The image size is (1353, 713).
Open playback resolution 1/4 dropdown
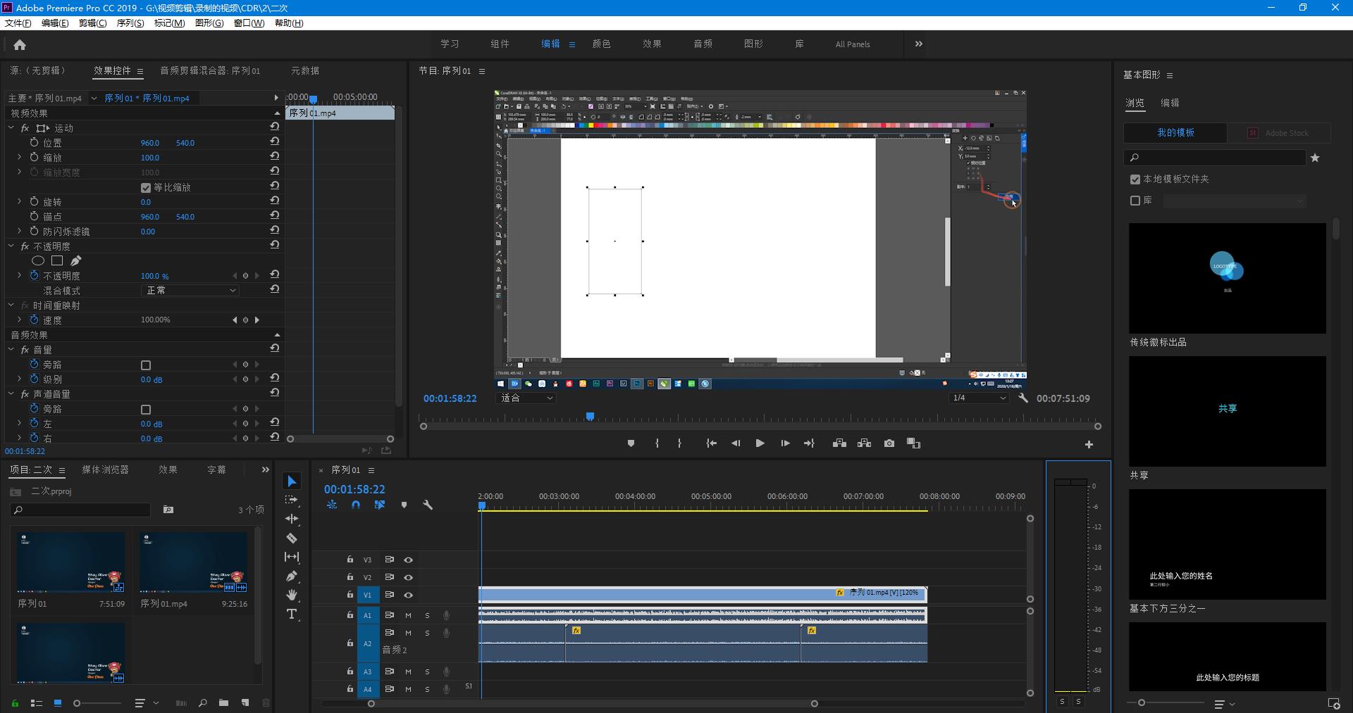click(978, 398)
